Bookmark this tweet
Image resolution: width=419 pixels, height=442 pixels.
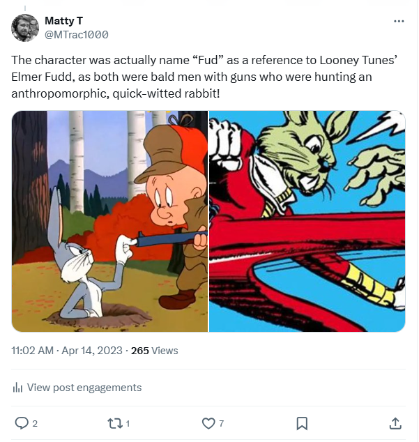click(302, 423)
